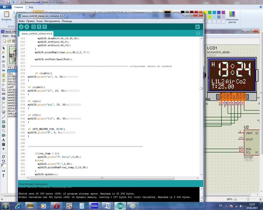Create a new sketch in Arduino toolbar
The image size is (263, 210).
33,27
